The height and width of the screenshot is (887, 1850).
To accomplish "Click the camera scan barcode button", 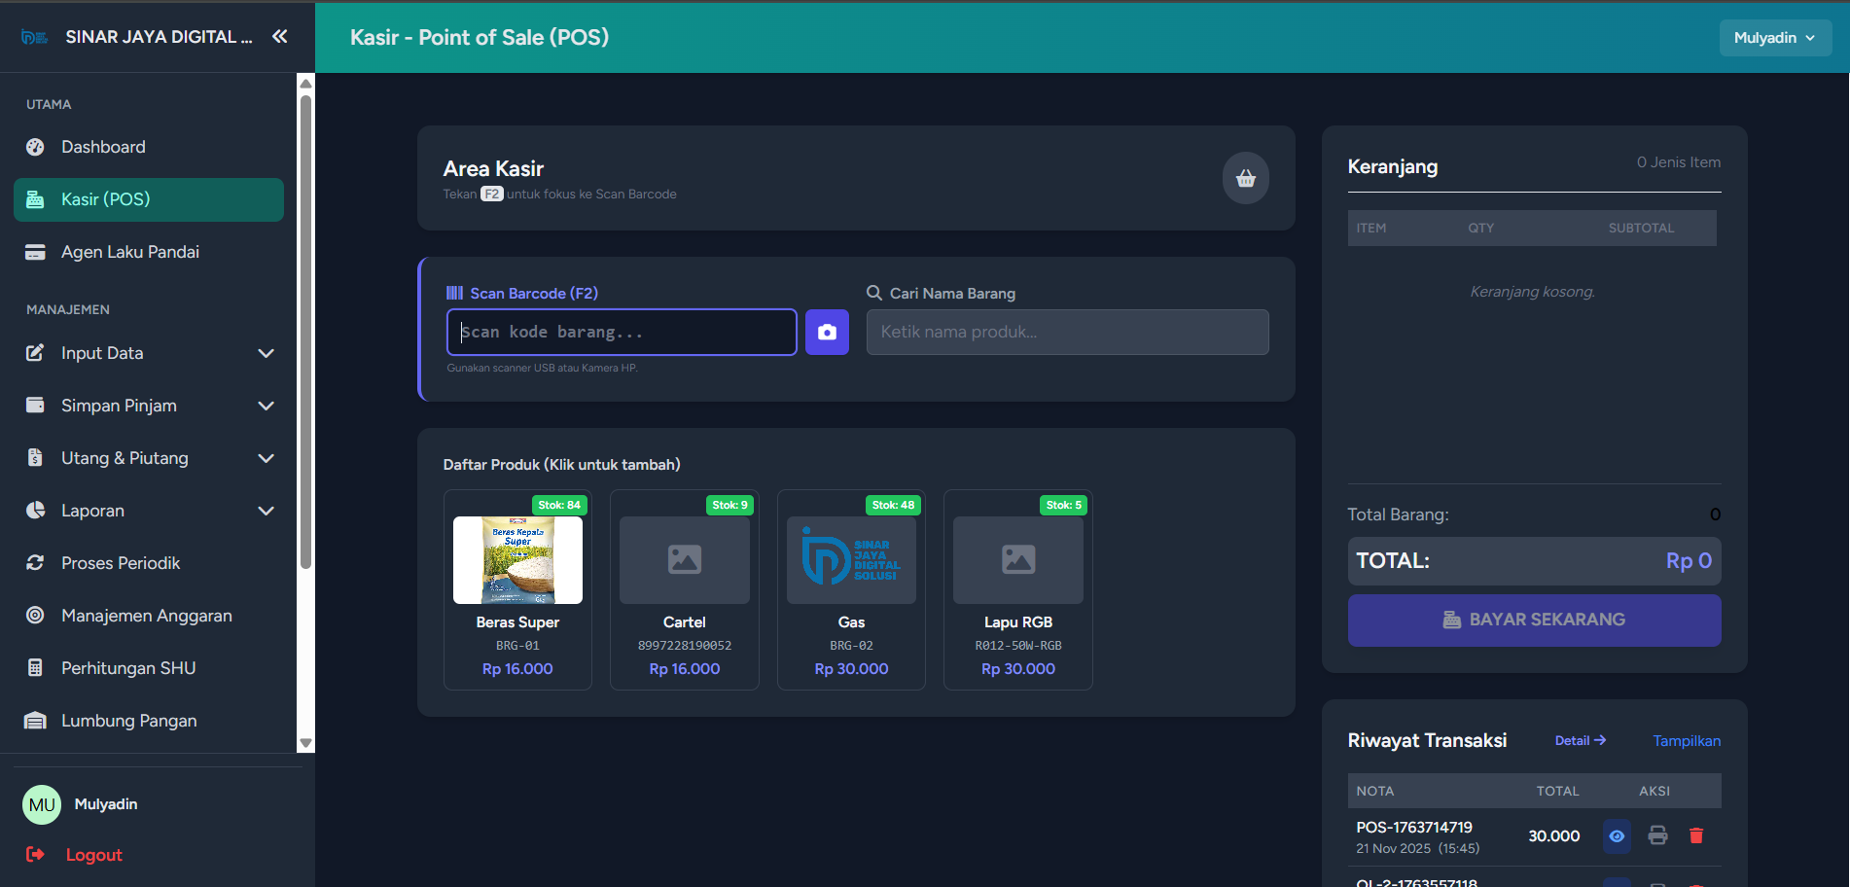I will [x=827, y=333].
